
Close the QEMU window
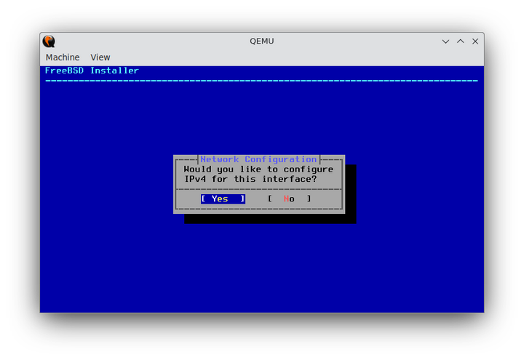pos(475,41)
